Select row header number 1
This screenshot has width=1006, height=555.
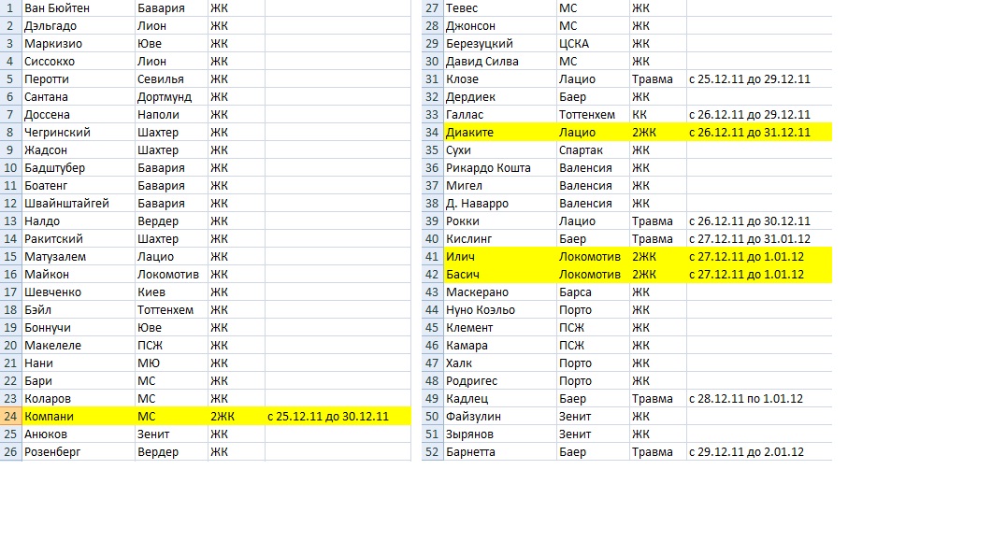point(10,8)
